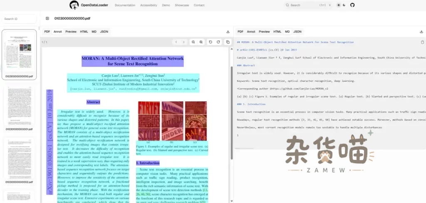
Task: Click the highlighted scene text figure images
Action: 173,121
